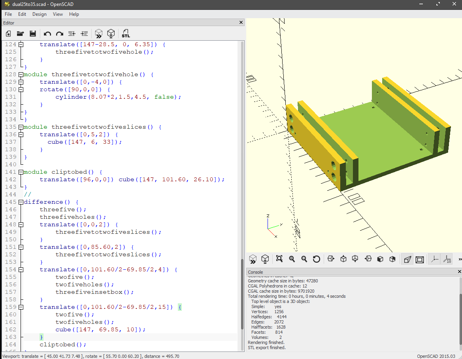Switch to Orthogonal projection view
462x359 pixels.
pyautogui.click(x=420, y=259)
